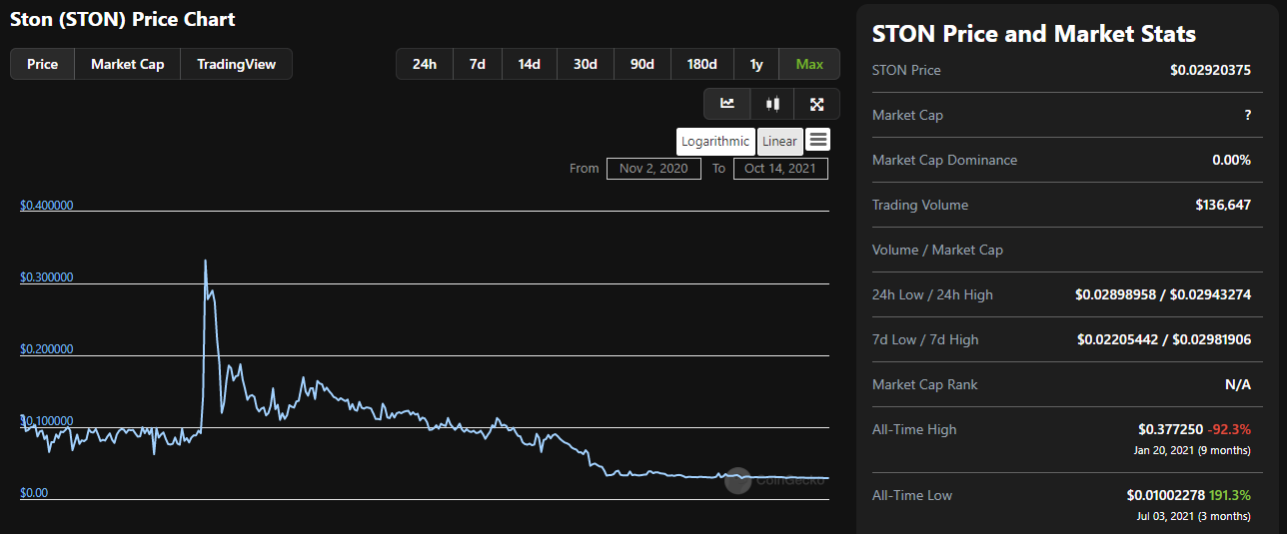Expand chart to fullscreen
The height and width of the screenshot is (534, 1287).
[x=816, y=104]
